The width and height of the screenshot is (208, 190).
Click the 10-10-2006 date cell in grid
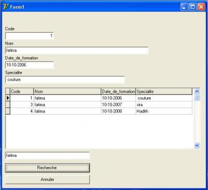pyautogui.click(x=118, y=98)
